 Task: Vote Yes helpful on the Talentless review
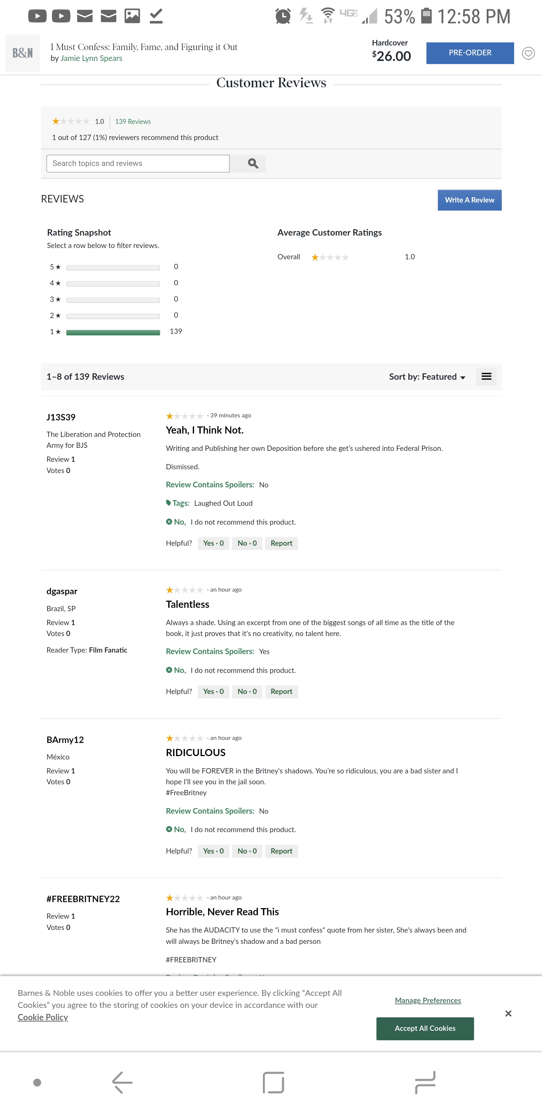(x=213, y=691)
